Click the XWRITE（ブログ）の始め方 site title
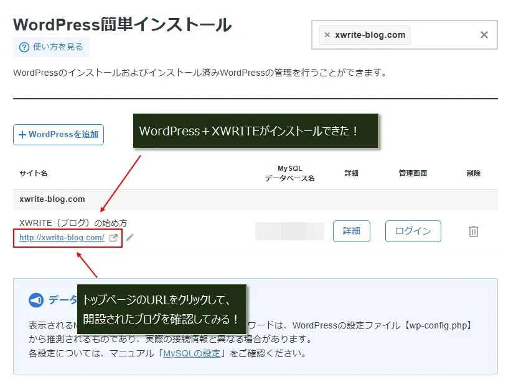Screen dimensions: 511x380 click(x=73, y=223)
